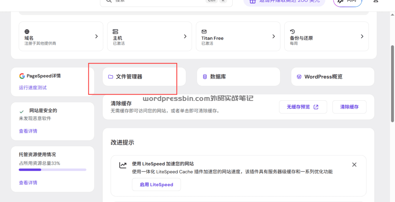This screenshot has height=202, width=395.
Task: Open WordPress概览
Action: tap(333, 77)
